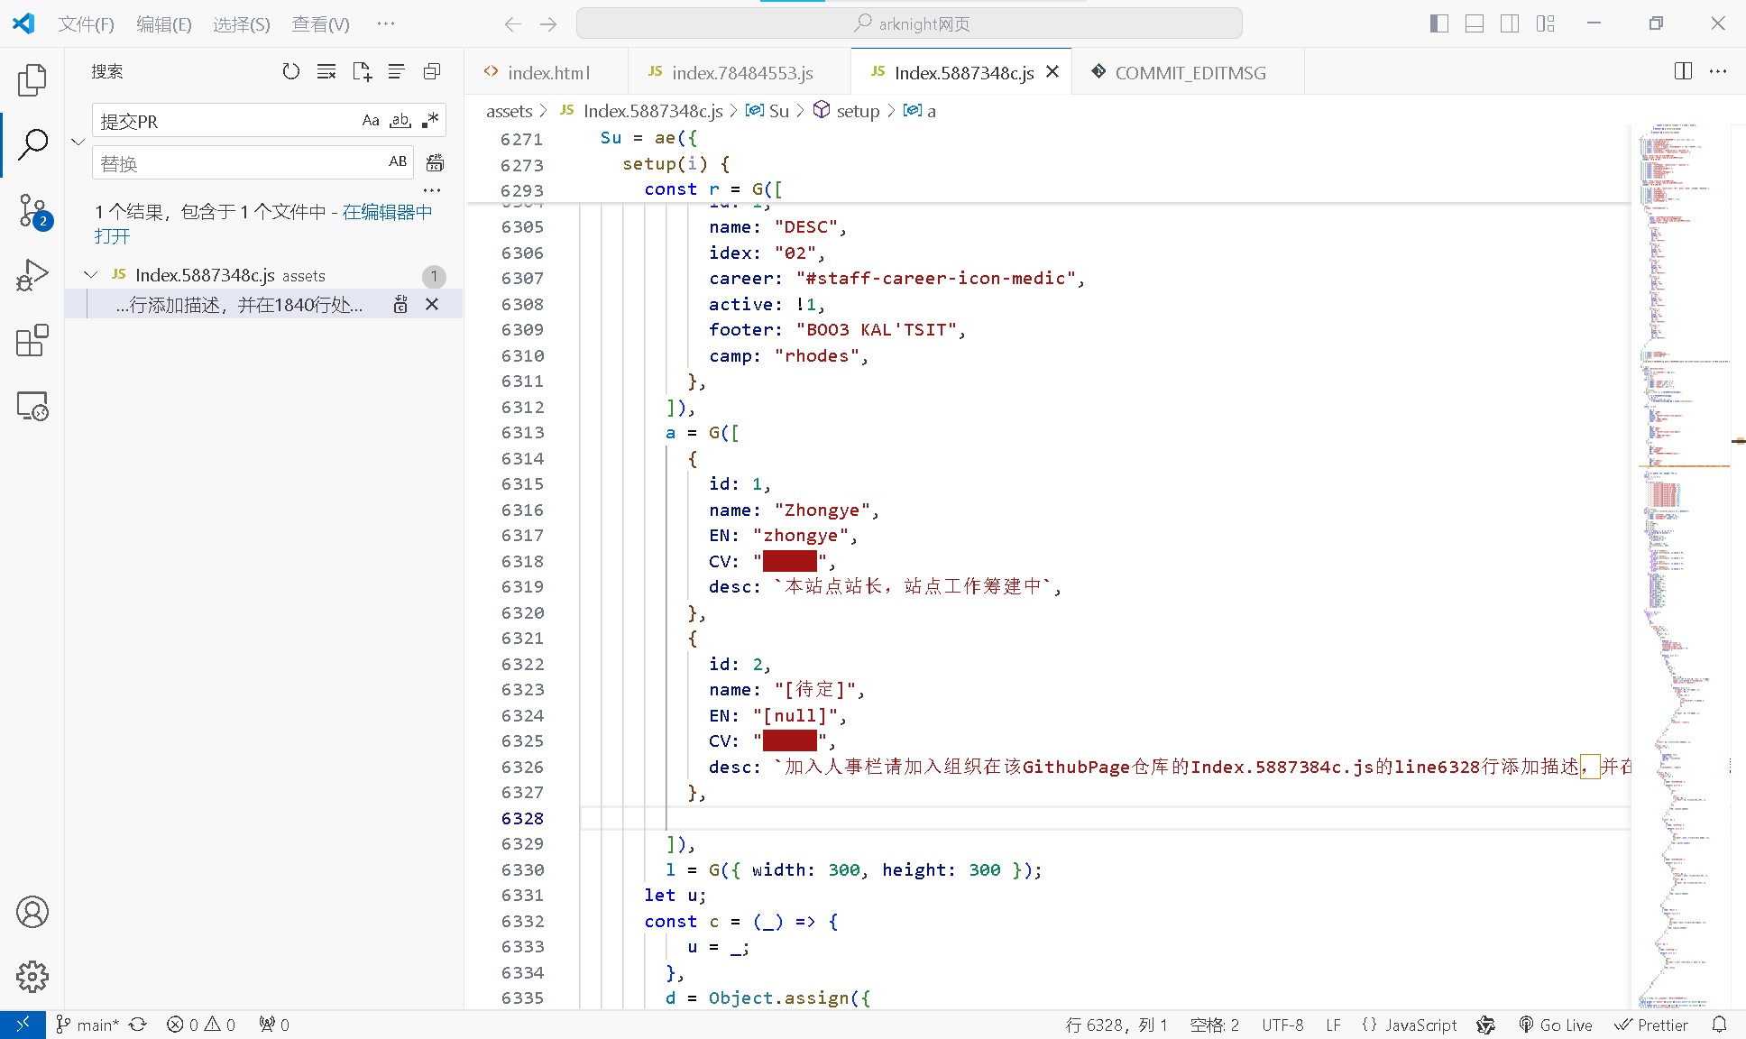Click main* branch in status bar
1746x1039 pixels.
pos(87,1025)
